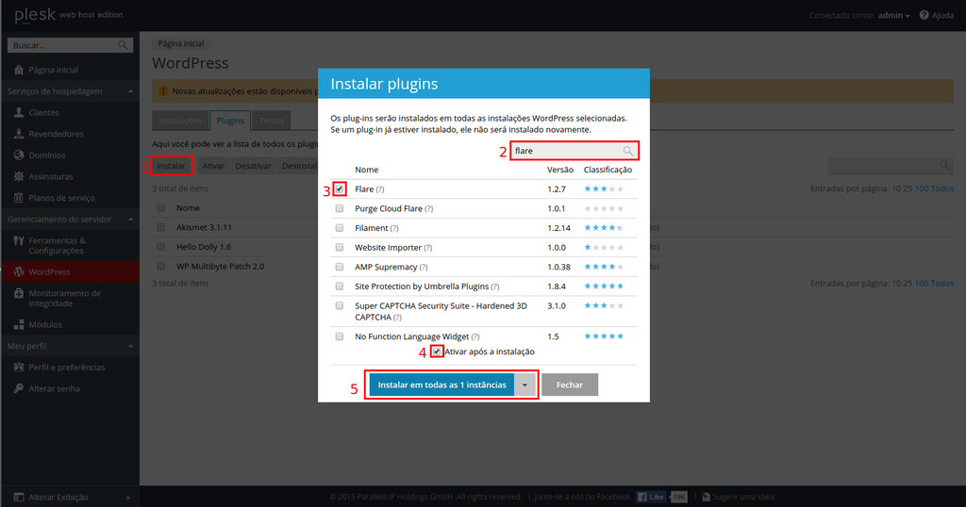Viewport: 966px width, 507px height.
Task: Click the magnifier icon in plugin search field
Action: (628, 151)
